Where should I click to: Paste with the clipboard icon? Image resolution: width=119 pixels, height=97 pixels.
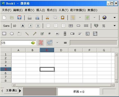[x=62, y=18]
